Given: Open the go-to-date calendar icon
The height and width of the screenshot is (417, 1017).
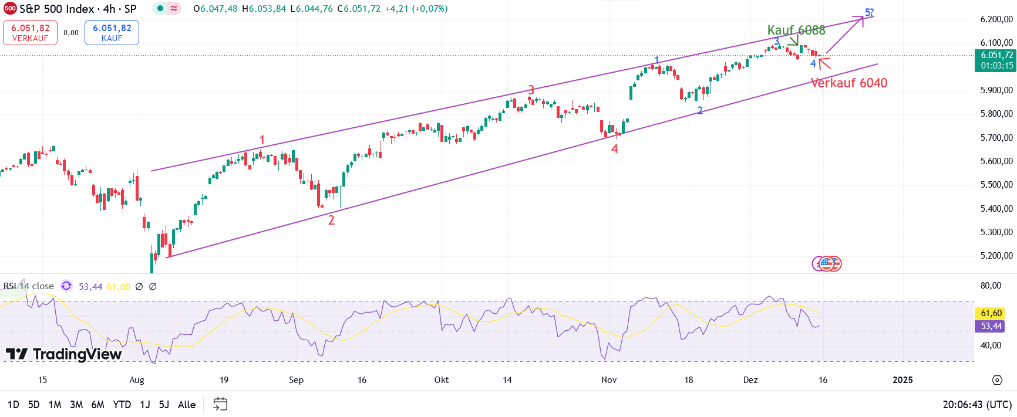Looking at the screenshot, I should [x=220, y=404].
